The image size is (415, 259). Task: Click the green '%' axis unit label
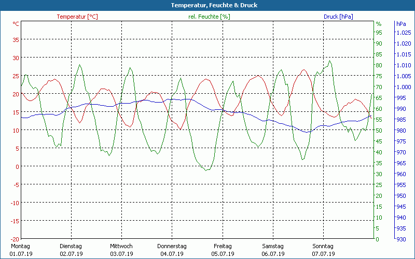tap(378, 24)
